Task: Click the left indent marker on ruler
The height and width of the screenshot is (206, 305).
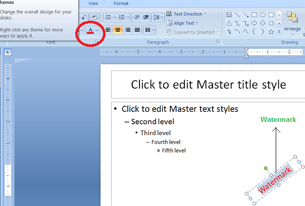Action: [x=246, y=56]
